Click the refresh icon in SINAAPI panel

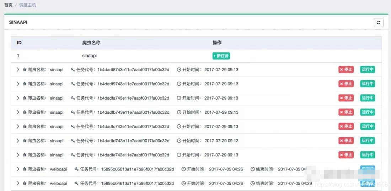[x=379, y=23]
